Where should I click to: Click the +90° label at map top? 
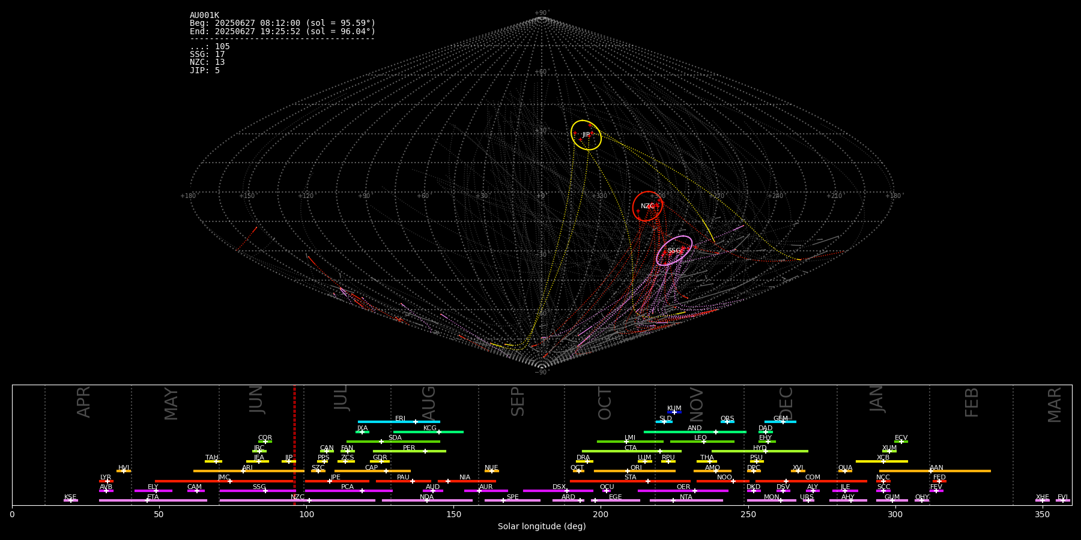pyautogui.click(x=542, y=13)
